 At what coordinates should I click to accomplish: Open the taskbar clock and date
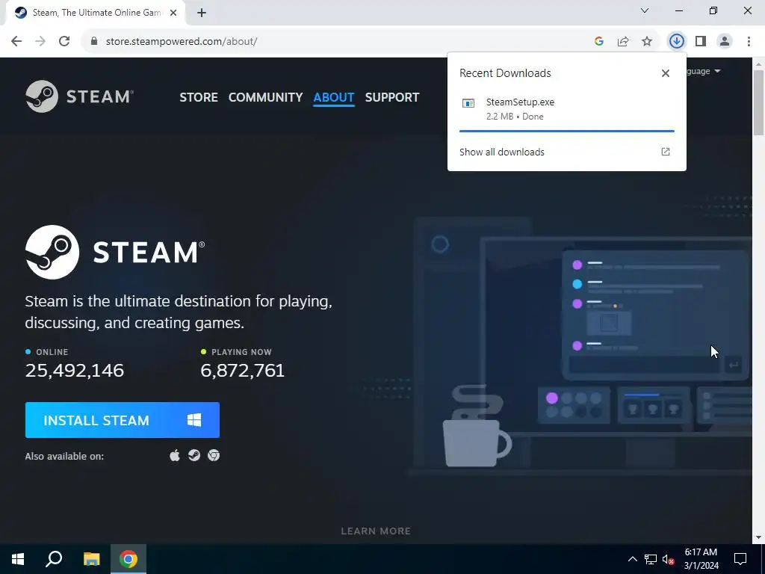pyautogui.click(x=701, y=559)
